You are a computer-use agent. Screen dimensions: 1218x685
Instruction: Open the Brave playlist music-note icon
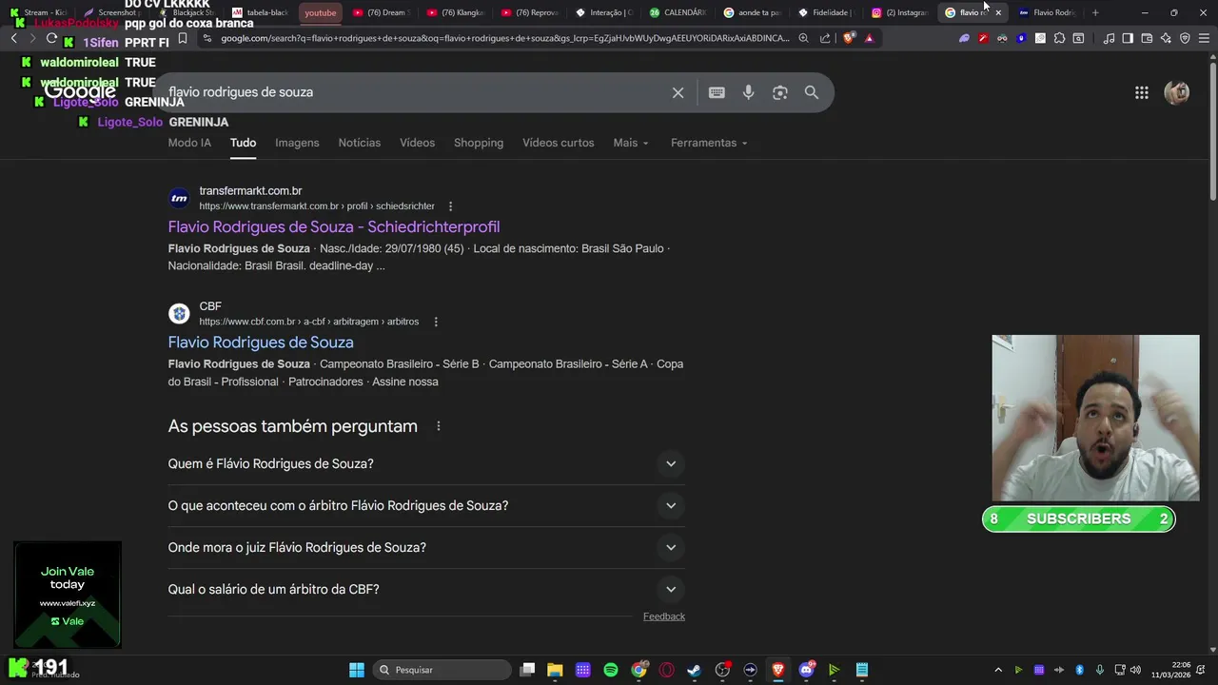[x=1109, y=38]
